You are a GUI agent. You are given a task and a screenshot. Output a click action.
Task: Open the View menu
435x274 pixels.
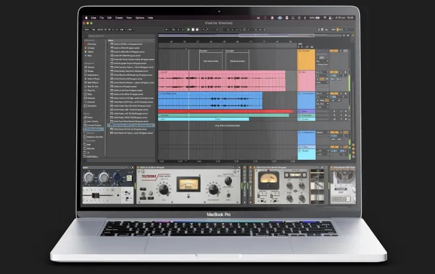pos(129,18)
